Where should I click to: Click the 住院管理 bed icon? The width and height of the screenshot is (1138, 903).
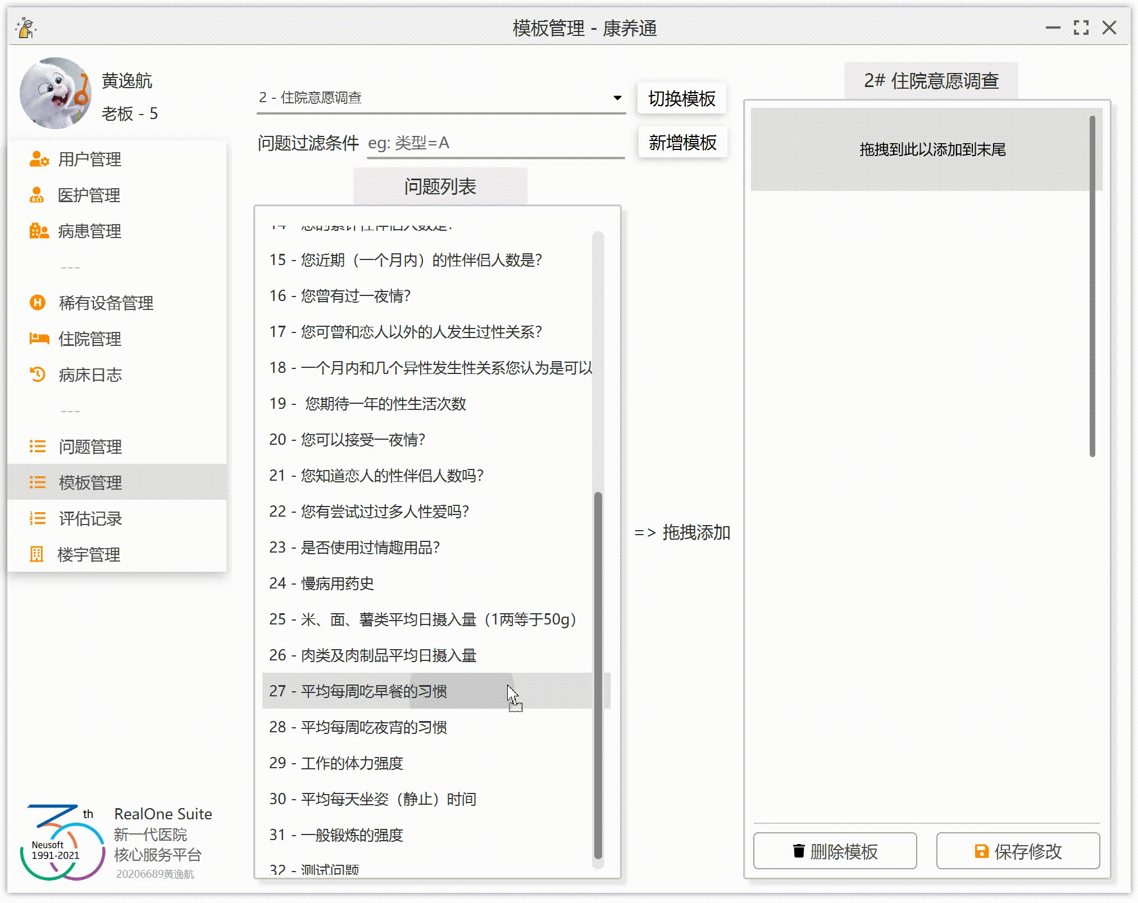pos(38,339)
